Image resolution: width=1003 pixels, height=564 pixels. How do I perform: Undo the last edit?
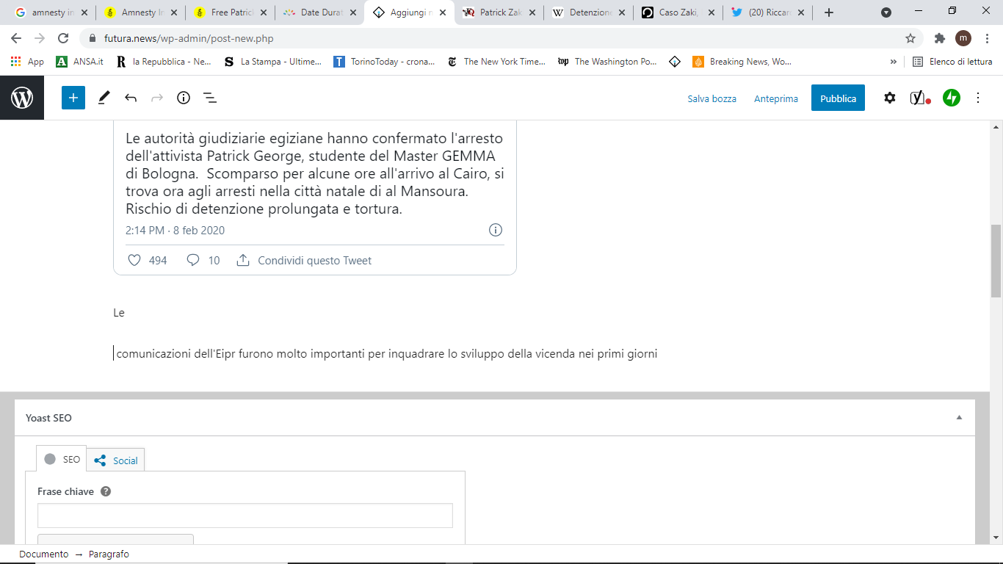131,98
